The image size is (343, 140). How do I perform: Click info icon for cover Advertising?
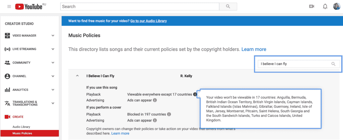click(x=155, y=120)
